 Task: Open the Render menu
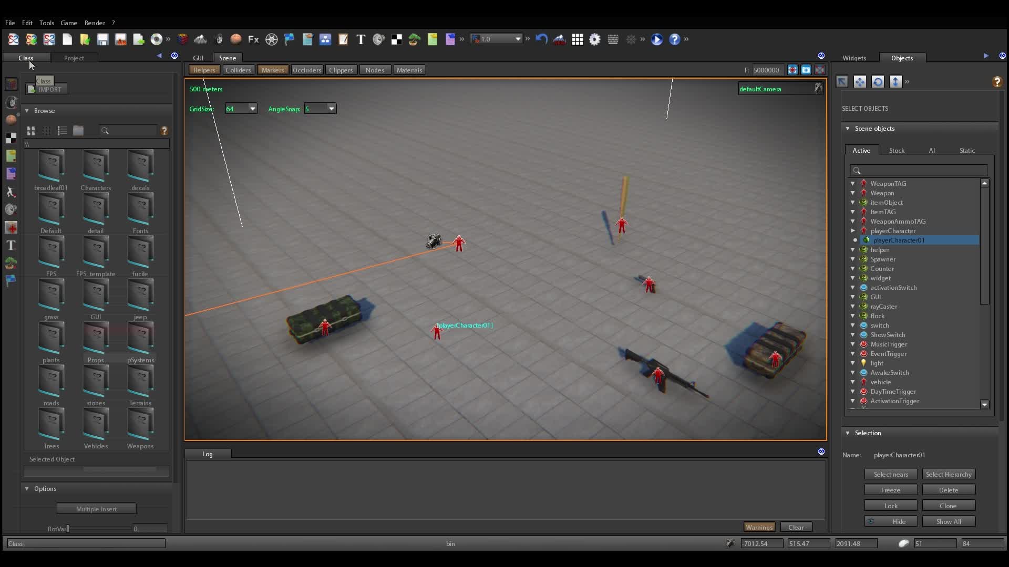pyautogui.click(x=95, y=23)
